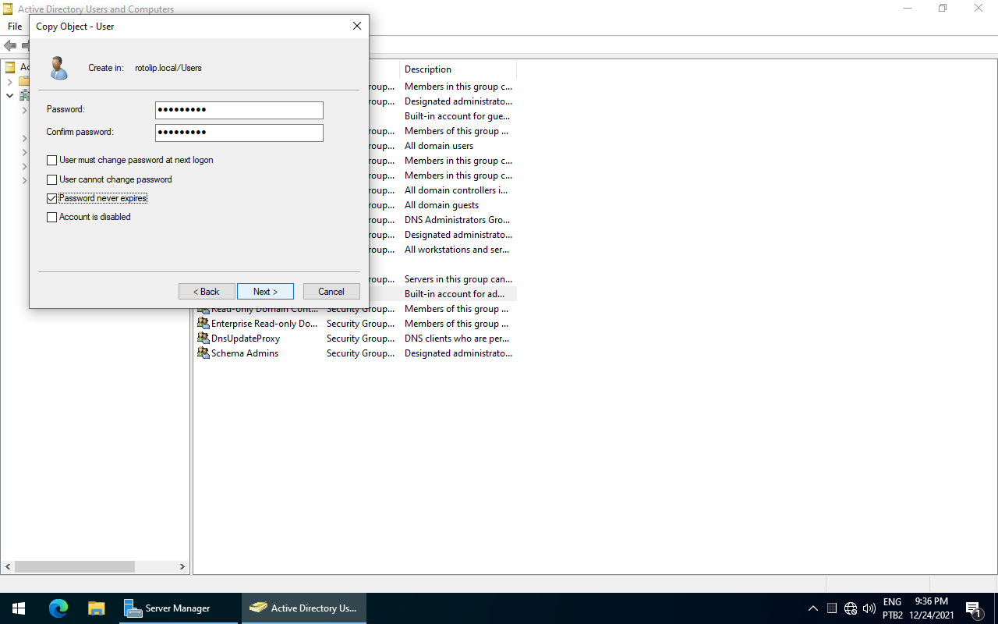This screenshot has height=624, width=998.
Task: Open the notification center icon
Action: 973,608
